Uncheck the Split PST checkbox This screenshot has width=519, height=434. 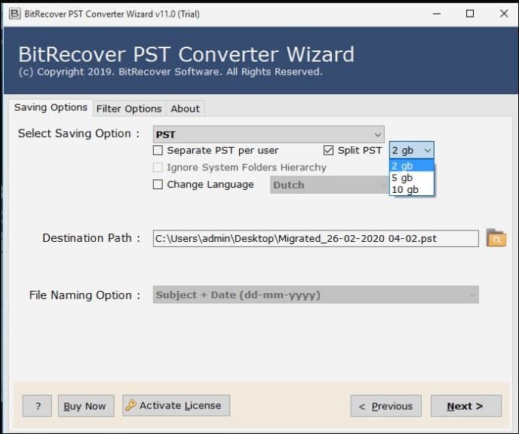point(328,151)
